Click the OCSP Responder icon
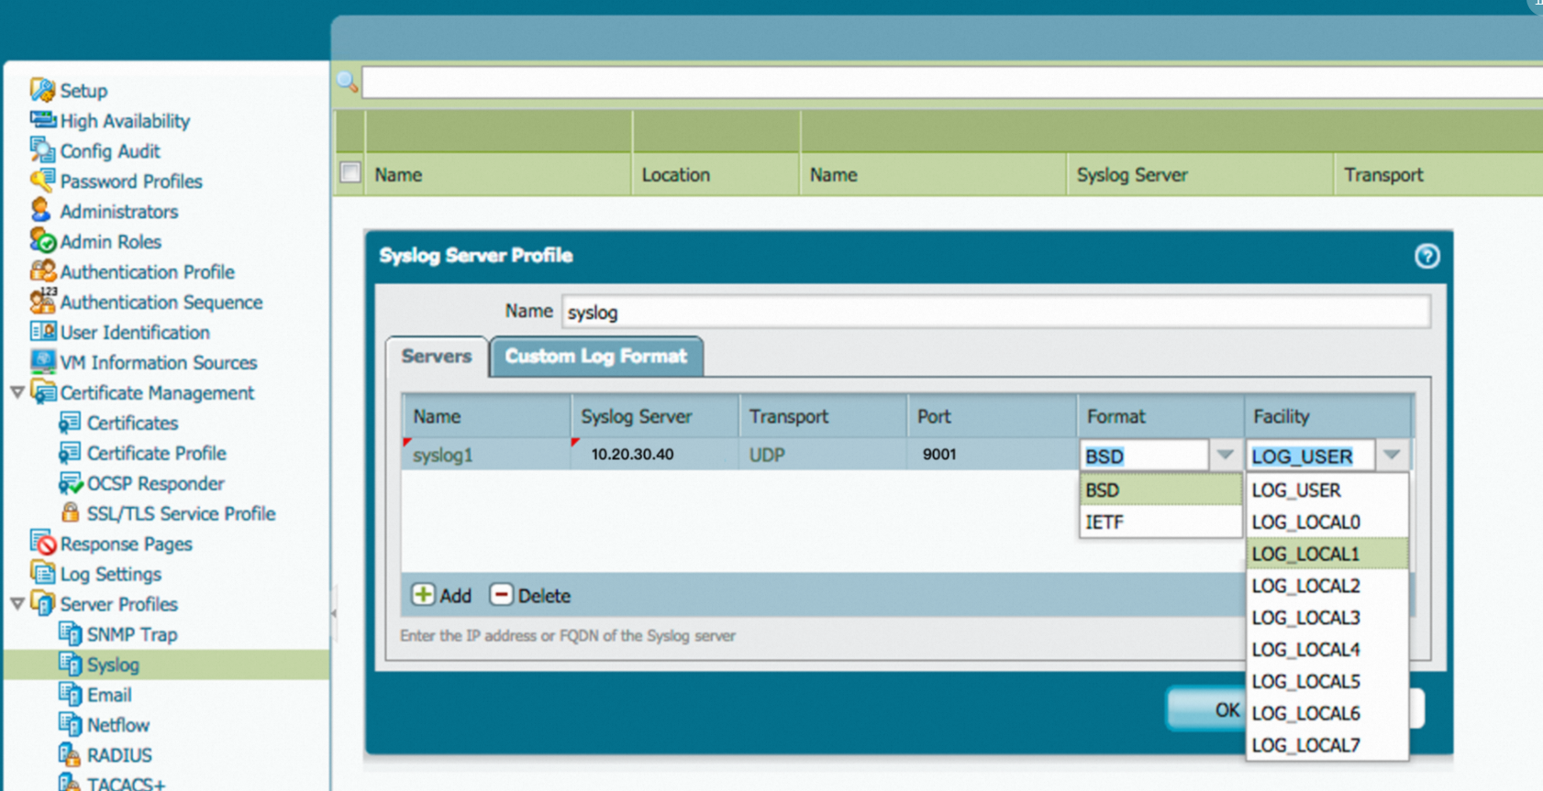Viewport: 1543px width, 791px height. coord(71,482)
